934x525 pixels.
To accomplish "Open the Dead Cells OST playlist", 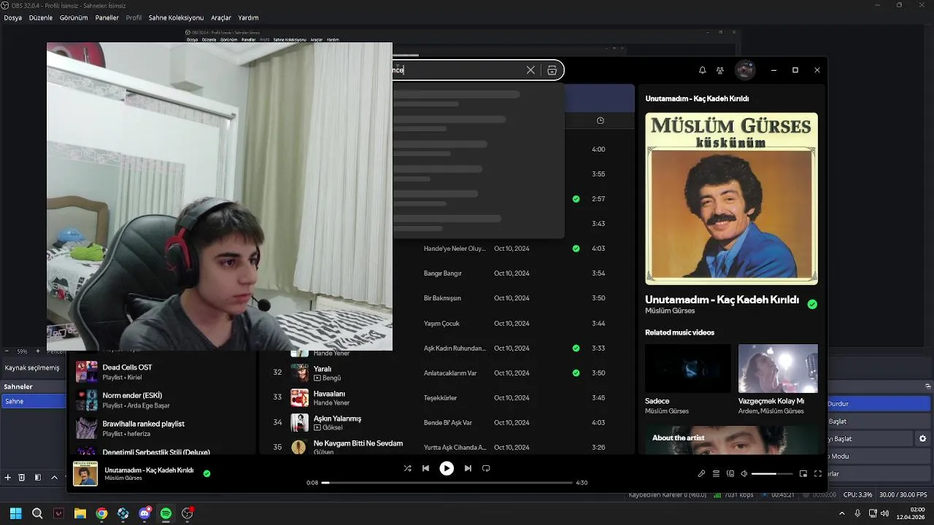I will [162, 372].
